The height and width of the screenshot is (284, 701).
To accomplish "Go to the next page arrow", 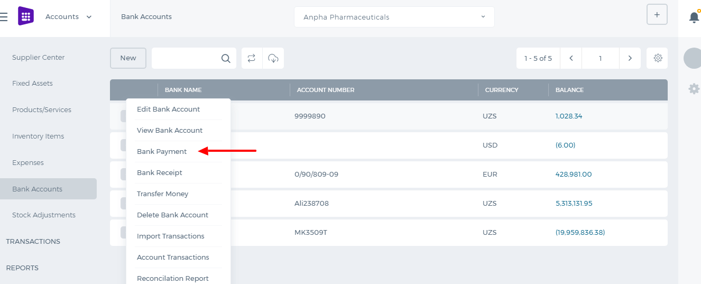I will [630, 58].
